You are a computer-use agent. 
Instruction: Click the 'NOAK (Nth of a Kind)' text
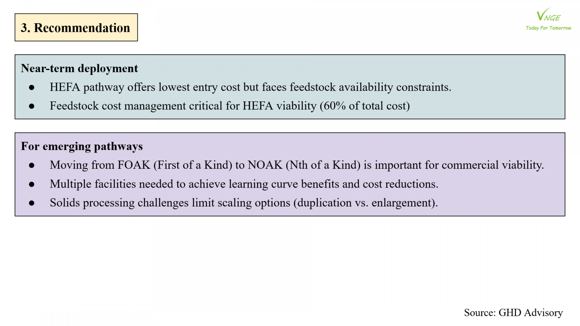click(304, 165)
